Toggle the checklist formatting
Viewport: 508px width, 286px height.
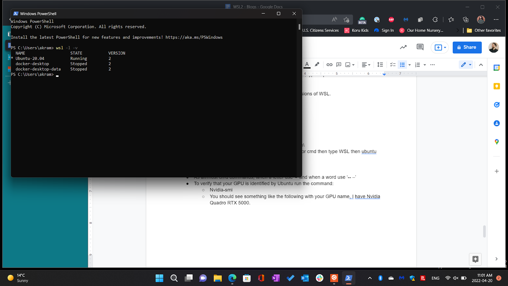tap(393, 65)
